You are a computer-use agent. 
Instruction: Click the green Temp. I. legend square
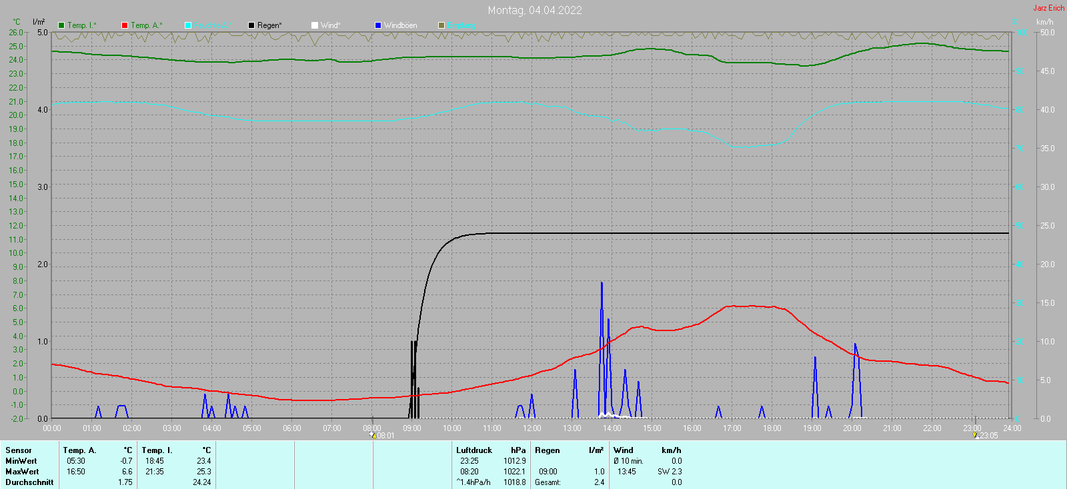tap(61, 25)
